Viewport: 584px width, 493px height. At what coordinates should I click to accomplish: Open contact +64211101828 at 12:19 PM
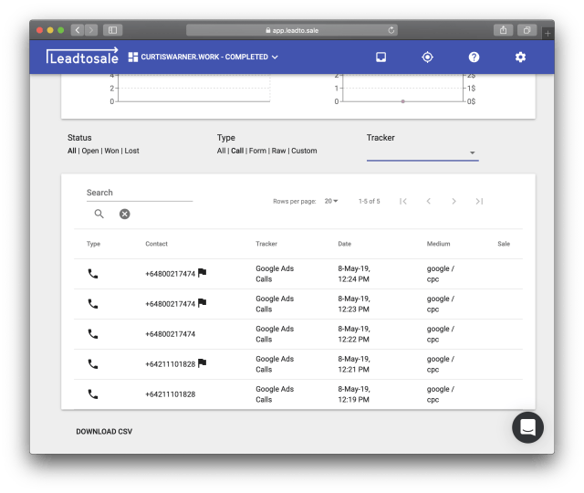click(x=171, y=394)
